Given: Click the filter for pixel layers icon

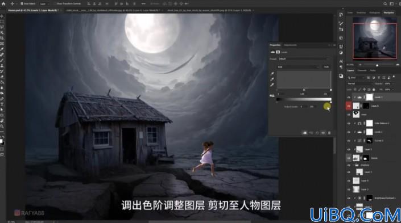Looking at the screenshot, I should coord(369,78).
